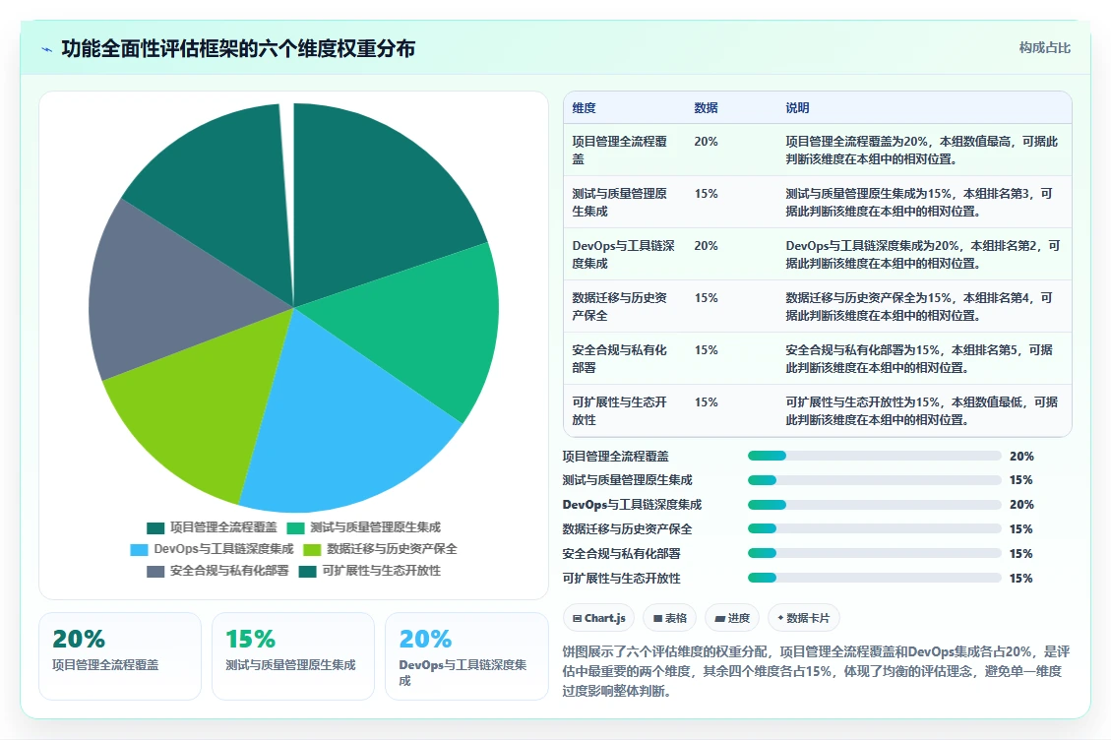Image resolution: width=1111 pixels, height=740 pixels.
Task: Click the title 功能全面性评估框架的六个维度权重分布
Action: (238, 48)
